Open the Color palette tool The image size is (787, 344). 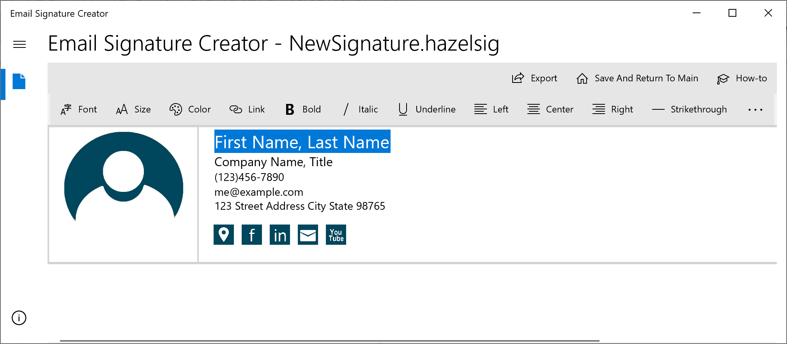[190, 109]
